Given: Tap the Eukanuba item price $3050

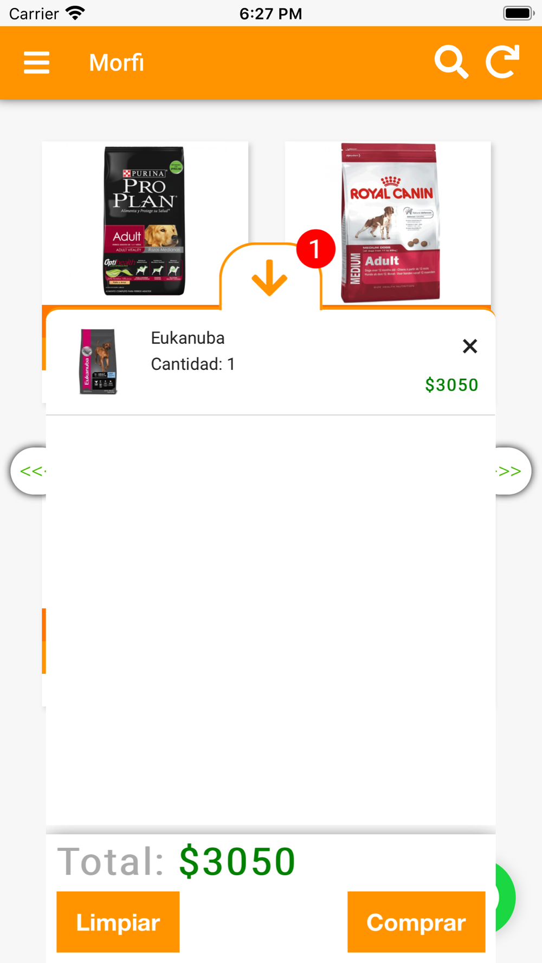Looking at the screenshot, I should point(451,385).
